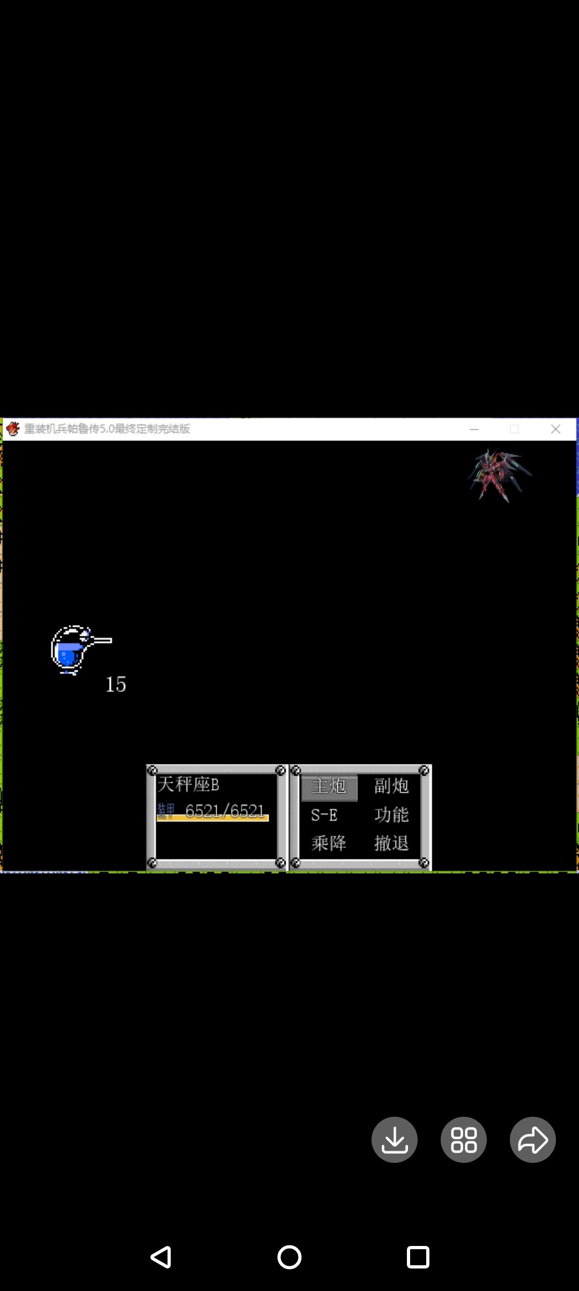Select the 主炮 main cannon command

coord(329,787)
